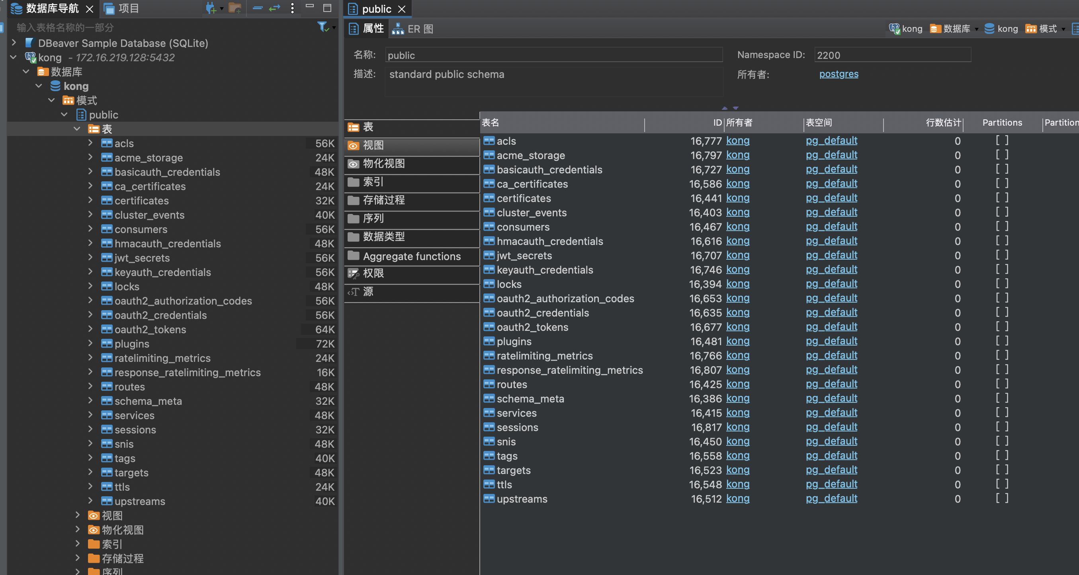The image size is (1079, 575).
Task: Click pg_default link for jwt_secrets row
Action: (831, 255)
